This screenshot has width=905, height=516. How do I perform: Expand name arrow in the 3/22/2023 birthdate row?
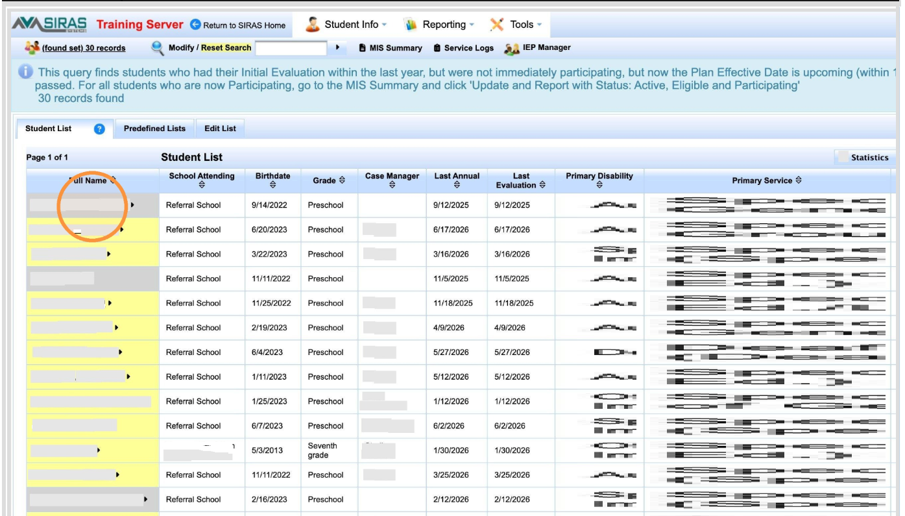tap(108, 254)
